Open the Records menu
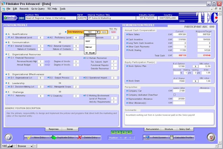Screen dimensions: 223x149 (24, 9)
